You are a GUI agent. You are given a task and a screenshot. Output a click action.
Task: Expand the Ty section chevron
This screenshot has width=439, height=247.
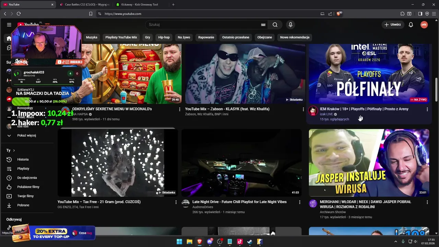(14, 151)
